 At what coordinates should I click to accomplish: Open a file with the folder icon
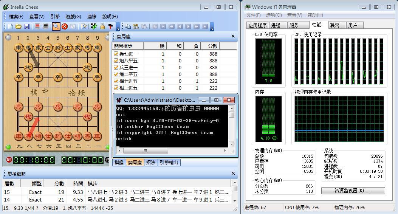click(18, 26)
